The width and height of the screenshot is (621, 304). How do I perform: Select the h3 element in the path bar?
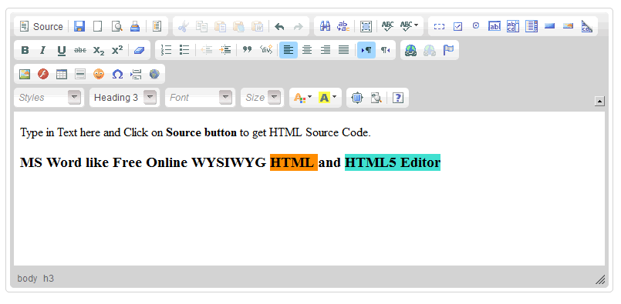pos(49,279)
